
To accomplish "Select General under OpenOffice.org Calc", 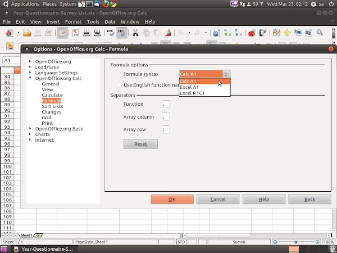I will 51,84.
